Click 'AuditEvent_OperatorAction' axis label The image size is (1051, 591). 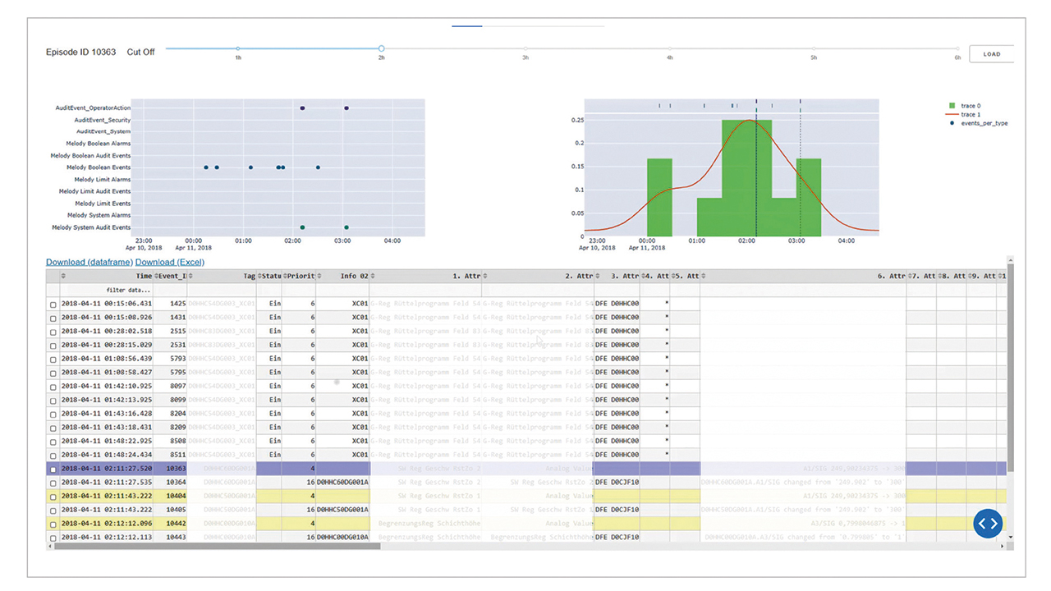(x=93, y=108)
